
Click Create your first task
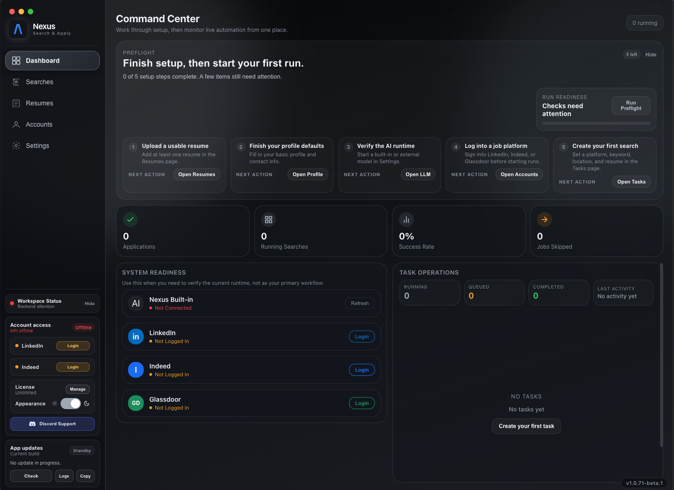(x=527, y=426)
